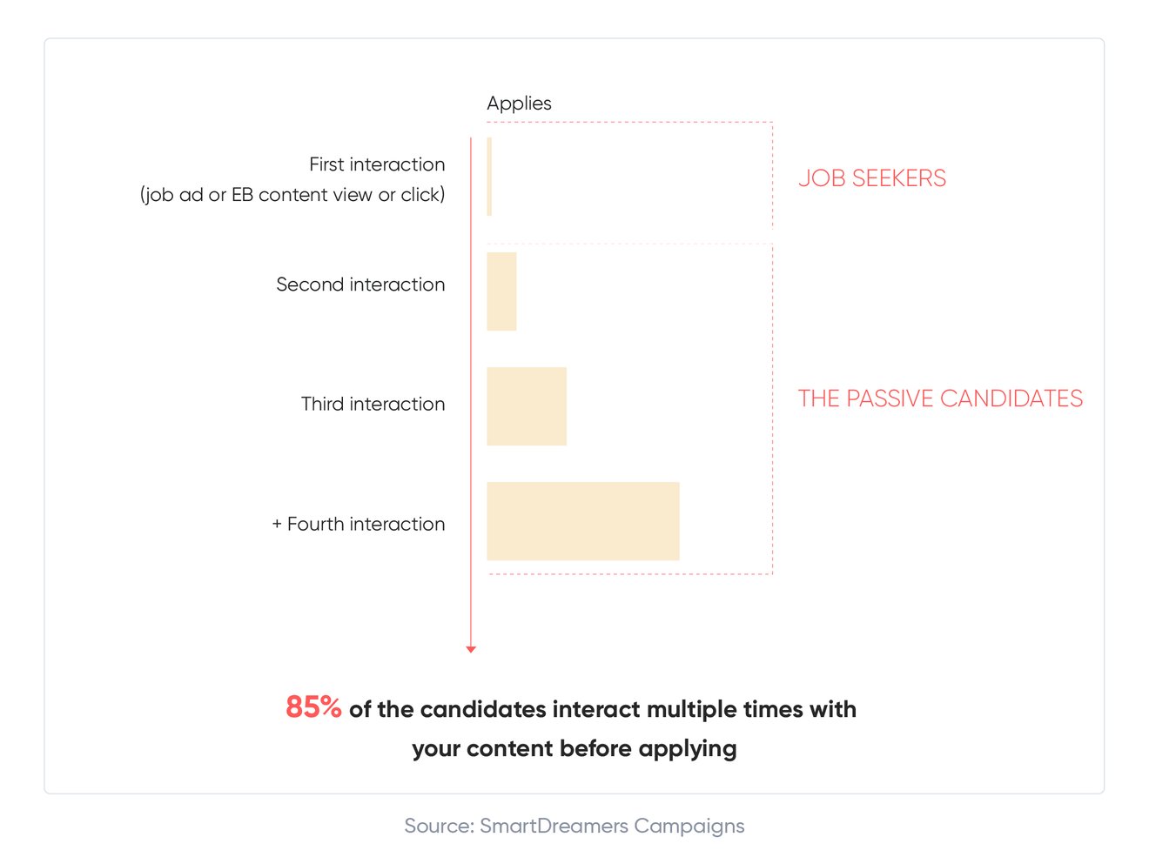Click the First interaction bar

(x=489, y=177)
